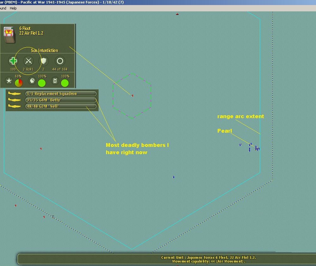Click the Movement capability status line
Viewport: 316px width, 266px height.
point(209,261)
